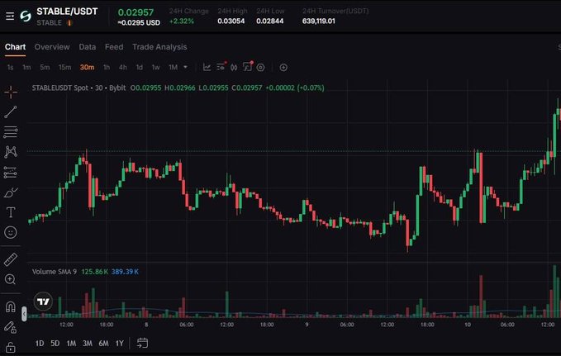The height and width of the screenshot is (356, 561).
Task: Open the go-to-date calendar icon
Action: 142,343
